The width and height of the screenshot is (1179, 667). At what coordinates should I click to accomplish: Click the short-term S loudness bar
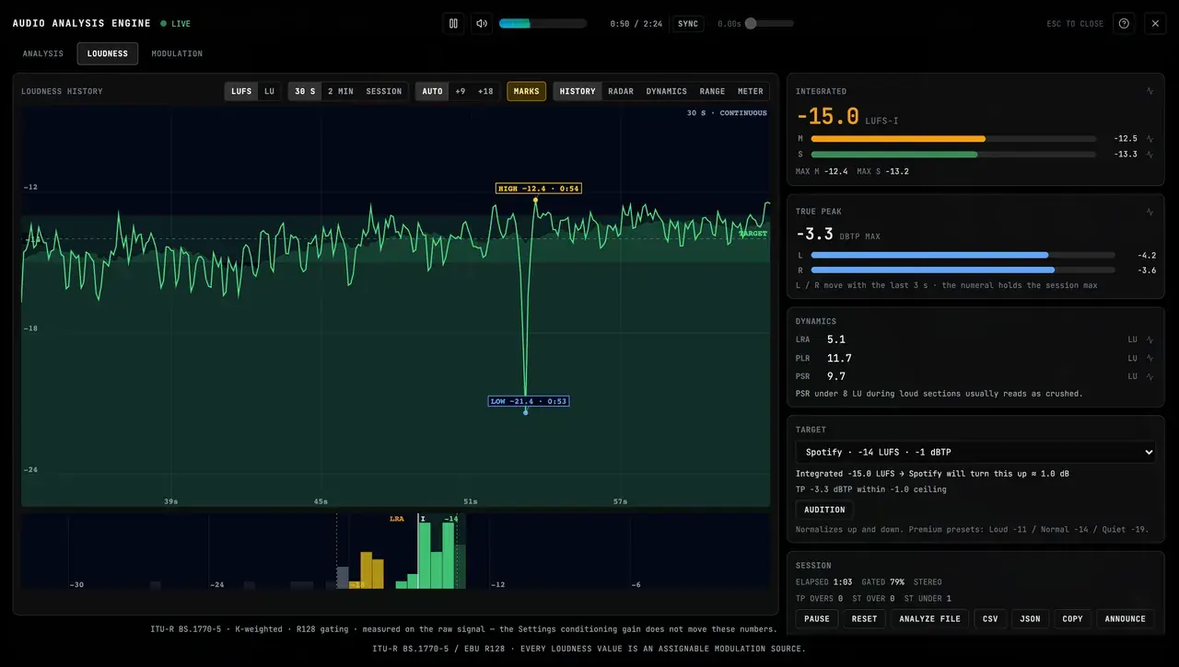coord(953,155)
